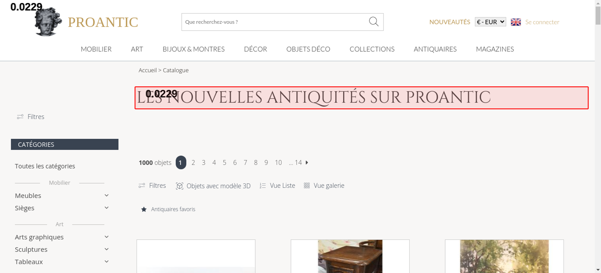
Task: Click the search input field
Action: 275,22
